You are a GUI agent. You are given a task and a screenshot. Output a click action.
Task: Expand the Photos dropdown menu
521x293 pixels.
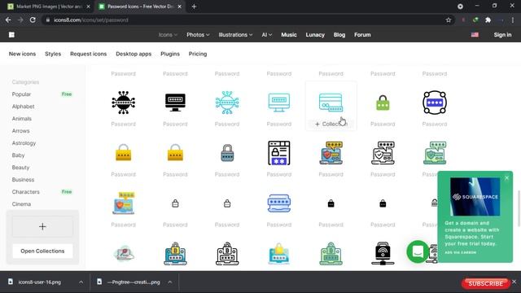coord(198,34)
